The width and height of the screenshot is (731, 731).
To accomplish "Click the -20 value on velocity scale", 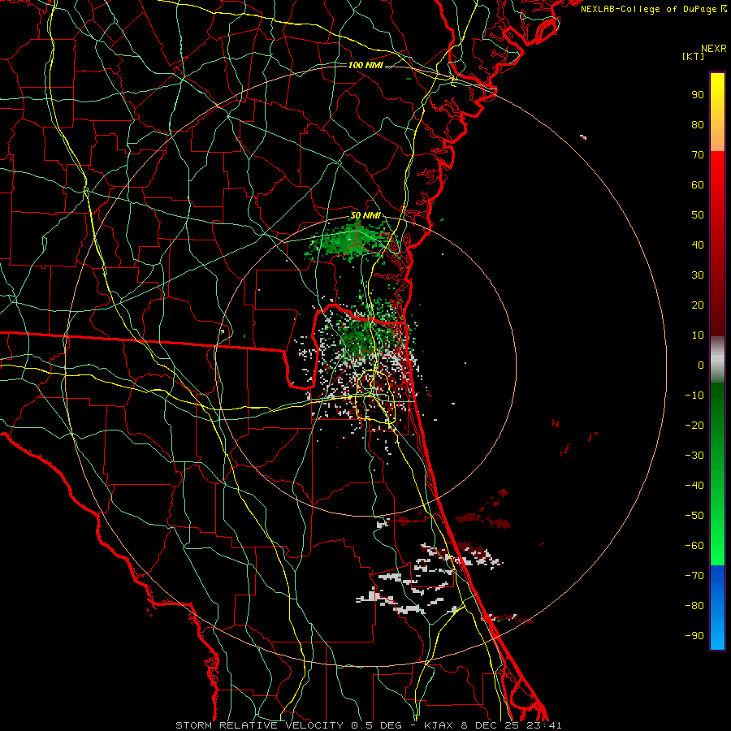I will [x=694, y=426].
